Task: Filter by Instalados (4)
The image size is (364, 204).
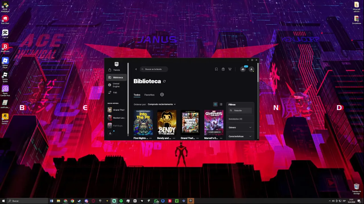Action: pyautogui.click(x=235, y=119)
